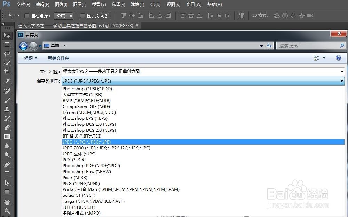Image resolution: width=348 pixels, height=217 pixels.
Task: Click the 3D rotate mode icon
Action: pyautogui.click(x=277, y=16)
